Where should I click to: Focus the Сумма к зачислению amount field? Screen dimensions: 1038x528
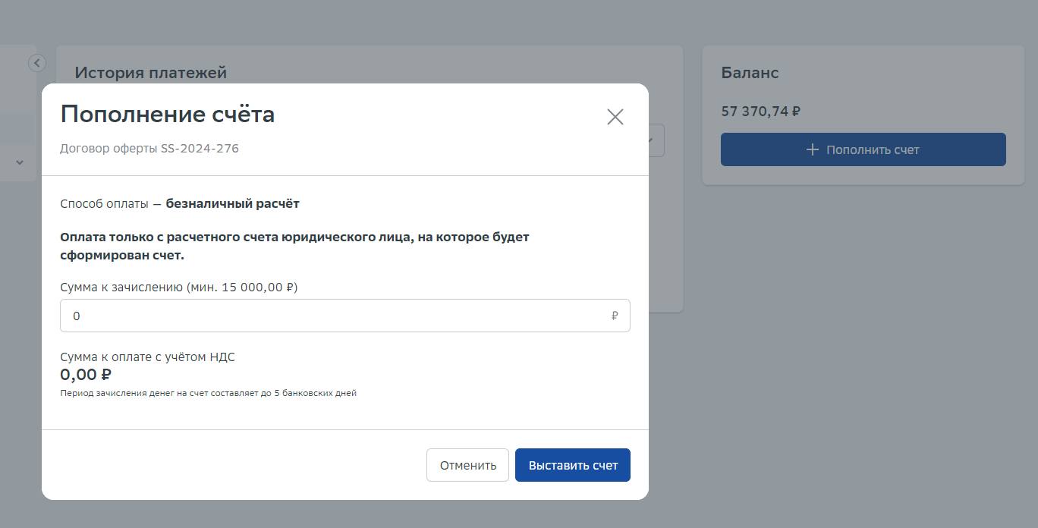click(x=345, y=316)
